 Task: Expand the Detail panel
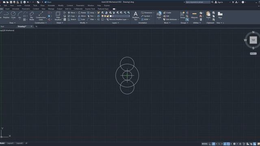[60, 23]
